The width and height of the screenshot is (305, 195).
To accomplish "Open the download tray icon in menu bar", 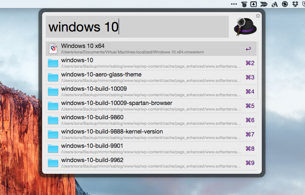I will click(253, 4).
